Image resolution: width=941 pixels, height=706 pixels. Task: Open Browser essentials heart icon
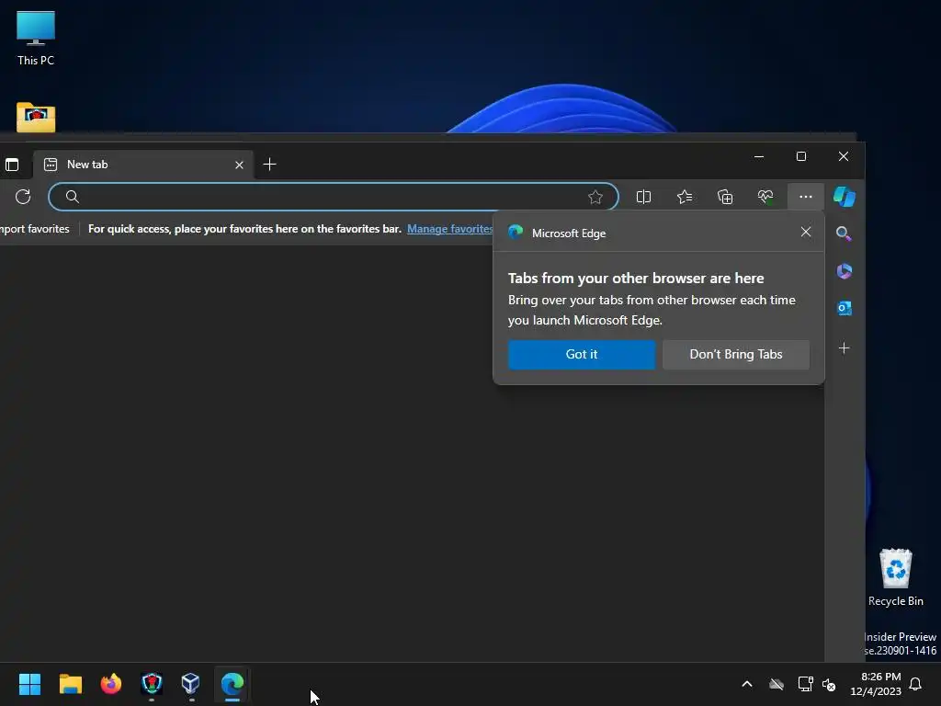(765, 197)
